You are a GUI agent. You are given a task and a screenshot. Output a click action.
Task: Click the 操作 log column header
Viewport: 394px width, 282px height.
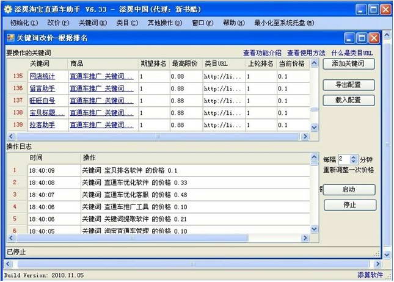point(195,157)
